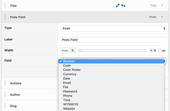Click the drag handle next to Slug
Image resolution: width=170 pixels, height=111 pixels.
5,106
